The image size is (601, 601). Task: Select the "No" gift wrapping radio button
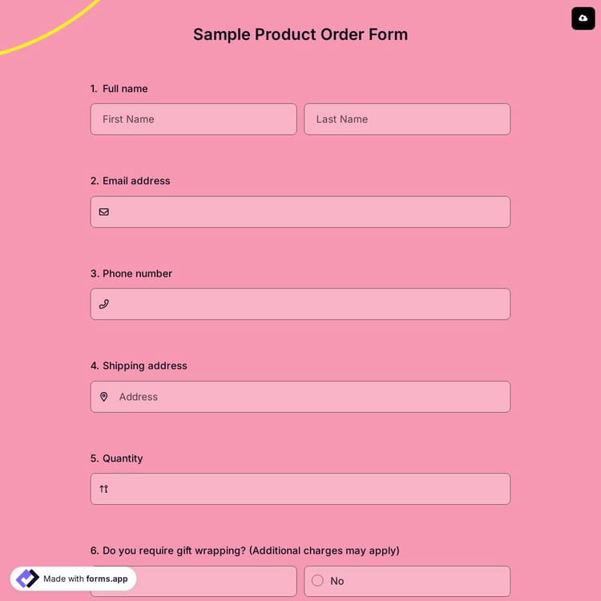(x=317, y=581)
